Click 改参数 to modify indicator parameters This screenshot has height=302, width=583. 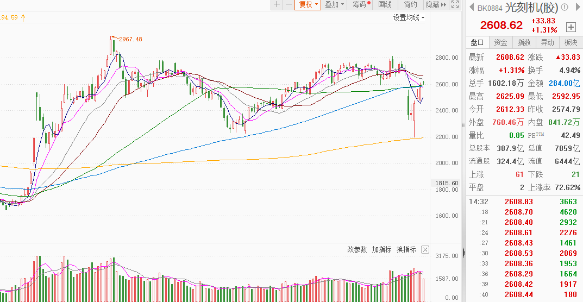click(357, 250)
